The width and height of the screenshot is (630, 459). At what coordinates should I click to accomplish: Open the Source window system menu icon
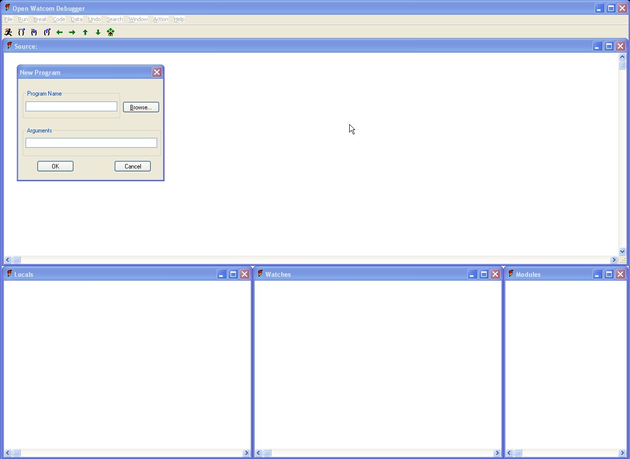click(x=9, y=46)
